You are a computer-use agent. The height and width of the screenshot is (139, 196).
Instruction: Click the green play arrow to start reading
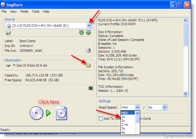point(49,113)
